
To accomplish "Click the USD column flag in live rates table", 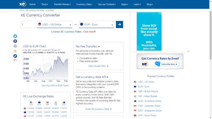I will [31, 102].
